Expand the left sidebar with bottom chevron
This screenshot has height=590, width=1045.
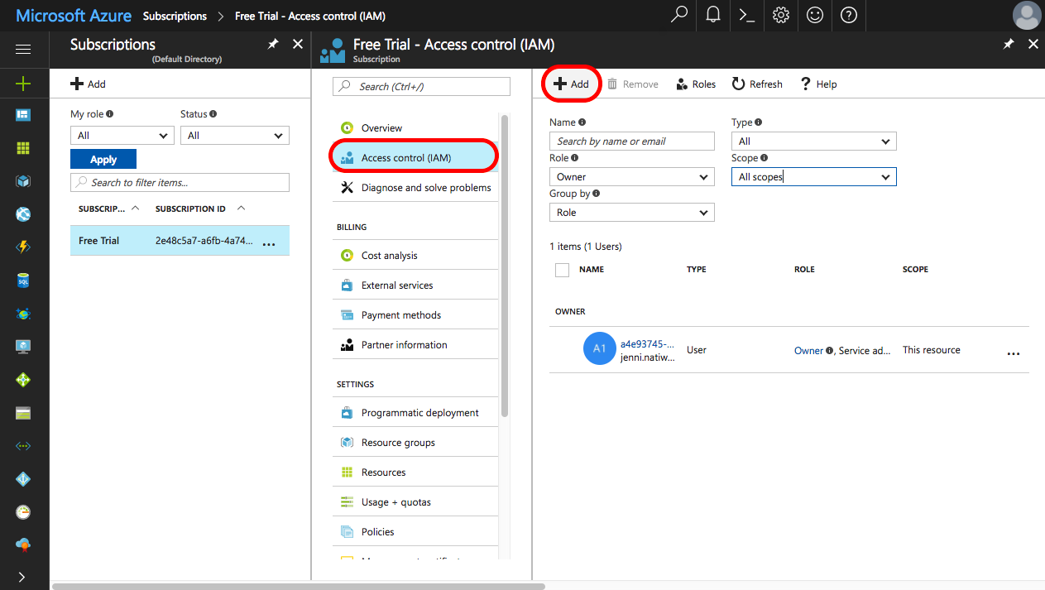(23, 576)
